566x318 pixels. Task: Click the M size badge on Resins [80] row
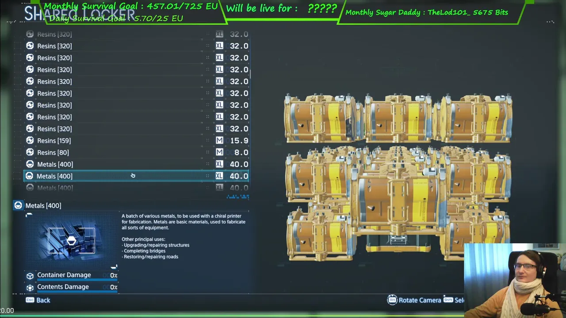219,152
